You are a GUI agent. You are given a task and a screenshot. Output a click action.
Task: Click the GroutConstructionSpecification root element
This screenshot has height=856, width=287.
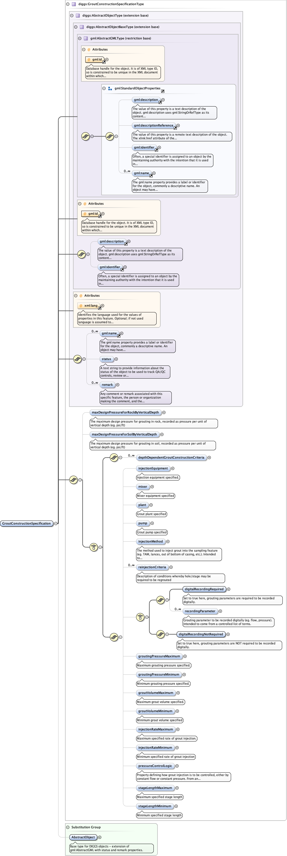27,523
